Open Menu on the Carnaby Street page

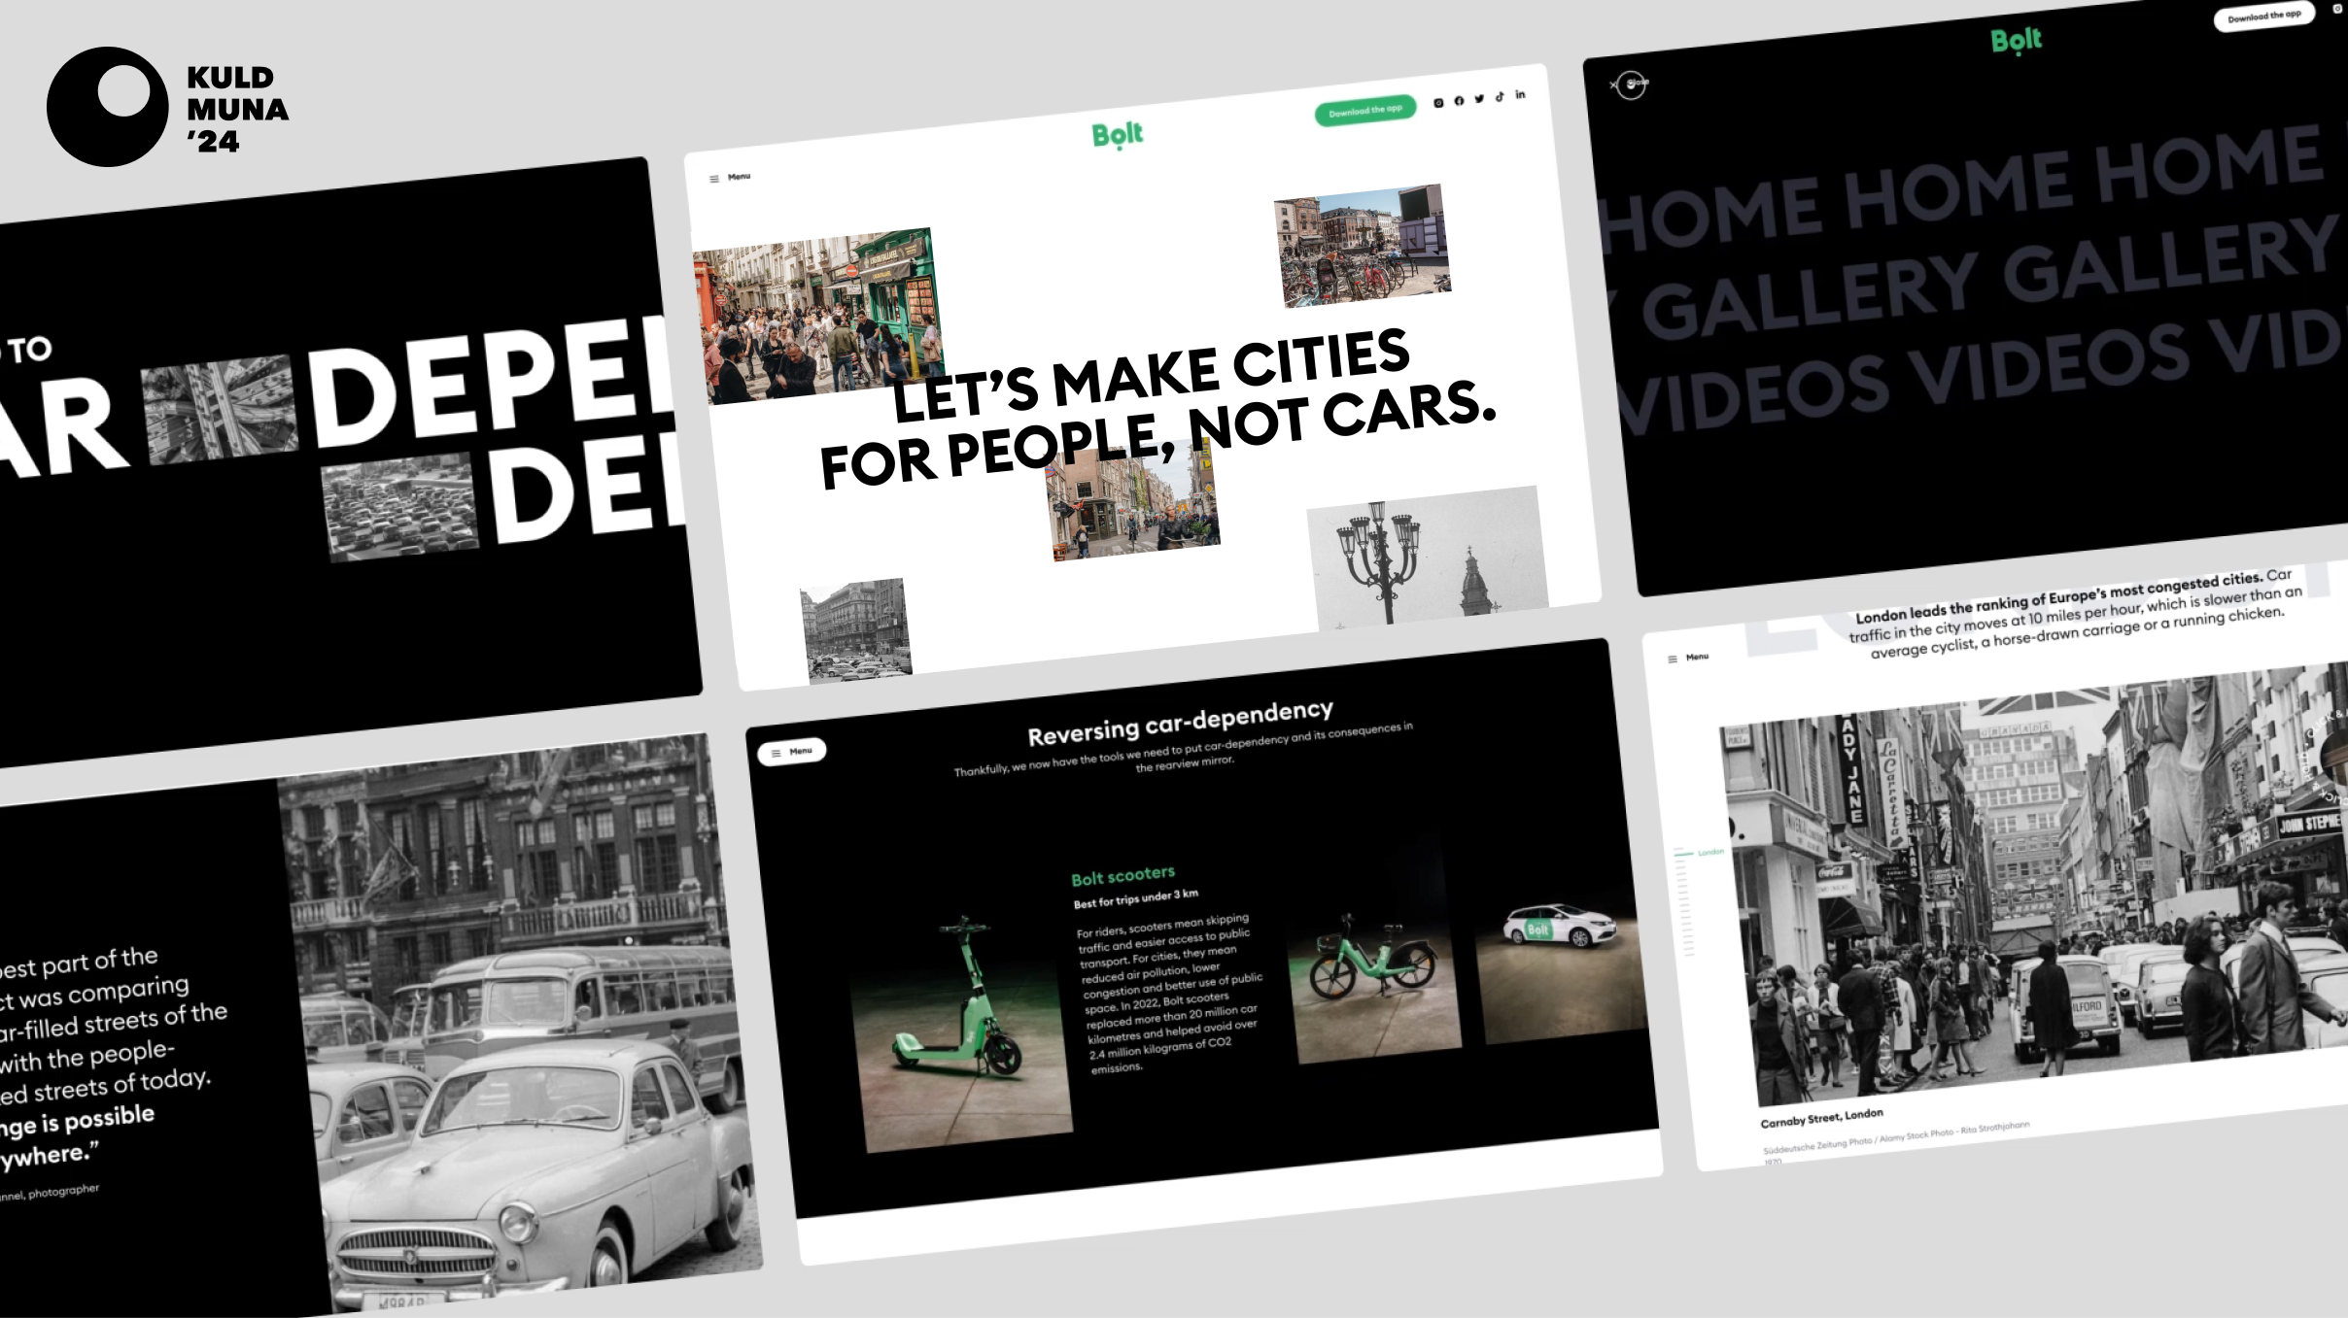[1688, 658]
